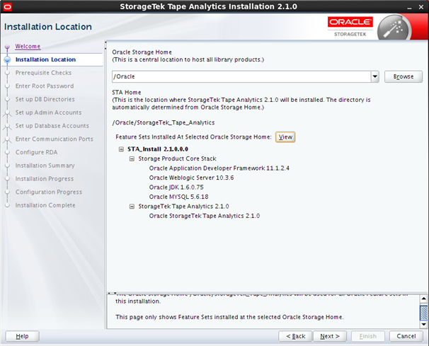The image size is (429, 346).
Task: Click the Oracle Storage Home path field
Action: (241, 76)
